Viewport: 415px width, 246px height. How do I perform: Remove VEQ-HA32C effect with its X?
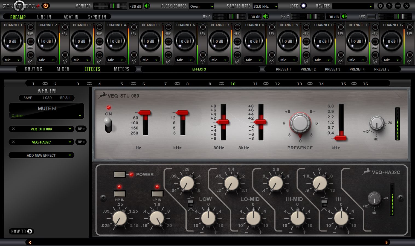point(13,142)
